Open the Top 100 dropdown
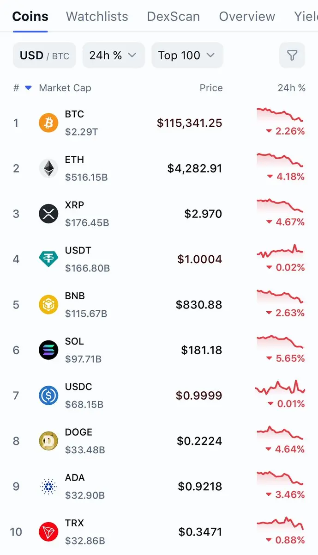This screenshot has width=318, height=555. click(187, 55)
